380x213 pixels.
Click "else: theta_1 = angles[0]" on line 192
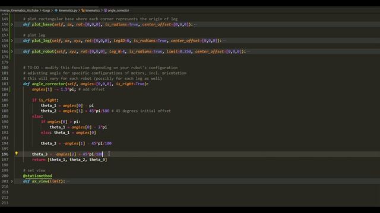point(68,133)
